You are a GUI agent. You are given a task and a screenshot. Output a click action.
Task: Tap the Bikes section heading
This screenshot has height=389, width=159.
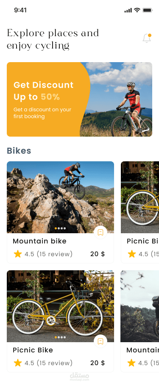[19, 151]
